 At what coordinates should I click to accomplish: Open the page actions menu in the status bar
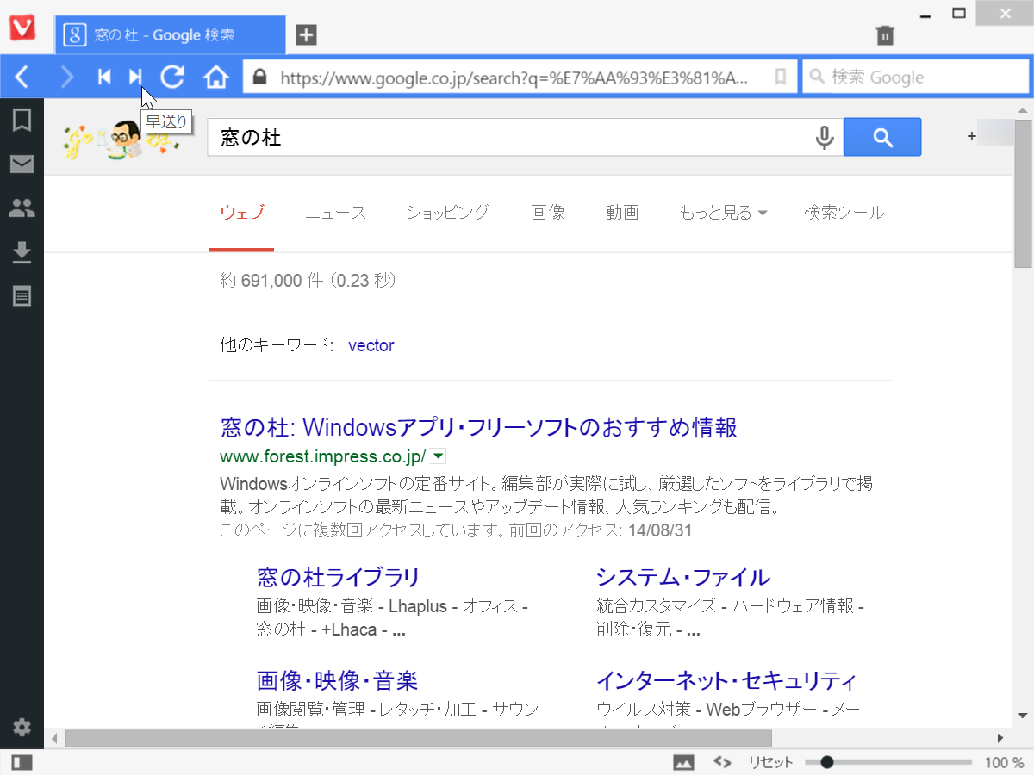coord(722,761)
